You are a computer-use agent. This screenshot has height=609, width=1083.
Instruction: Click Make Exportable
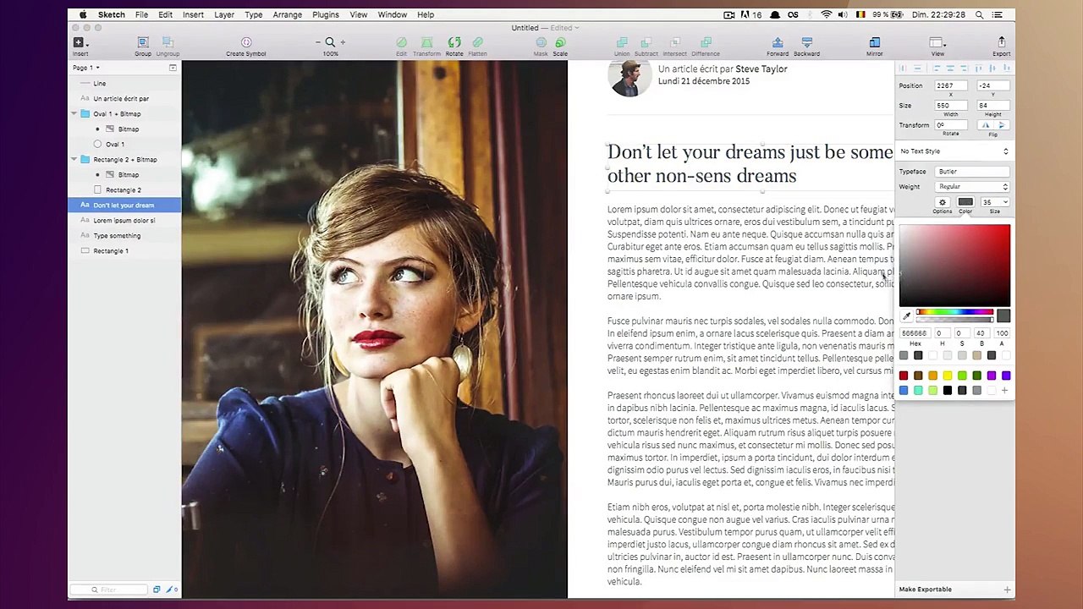[925, 590]
